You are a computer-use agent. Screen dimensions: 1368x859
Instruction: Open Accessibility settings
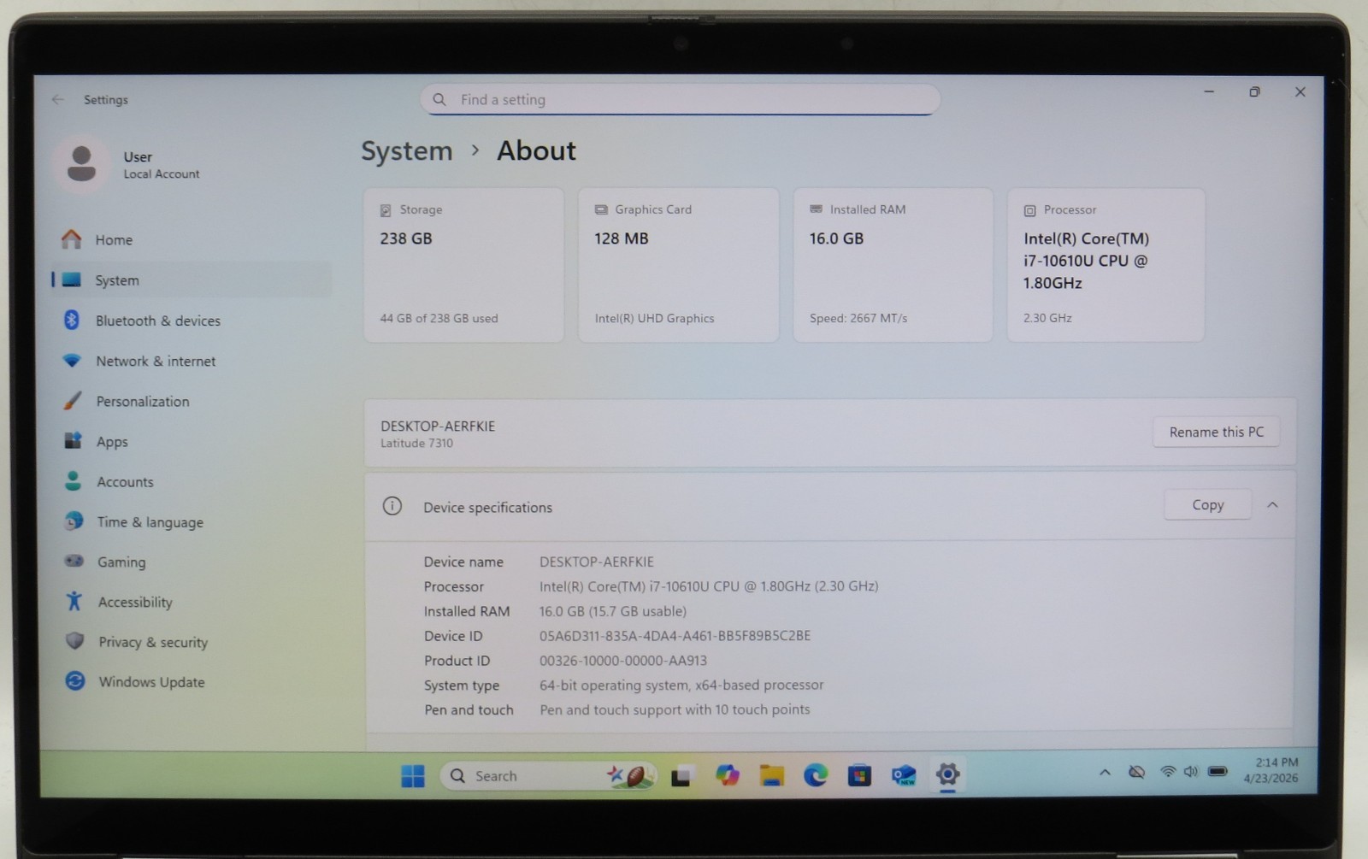(x=192, y=602)
